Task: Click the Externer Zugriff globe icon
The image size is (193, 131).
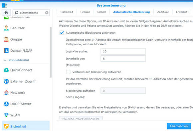Action: pos(6,81)
